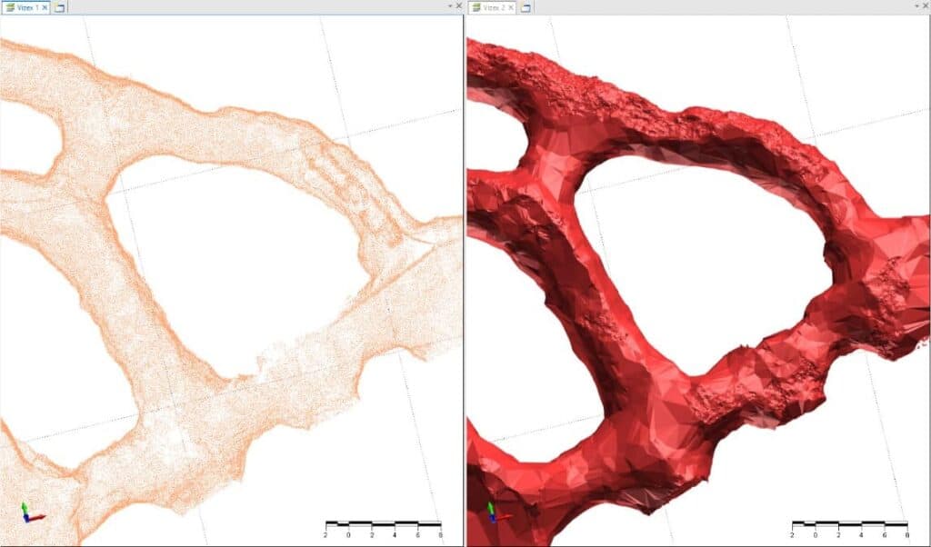931x547 pixels.
Task: Click the Vizex 2 tab layer icon
Action: tap(476, 7)
